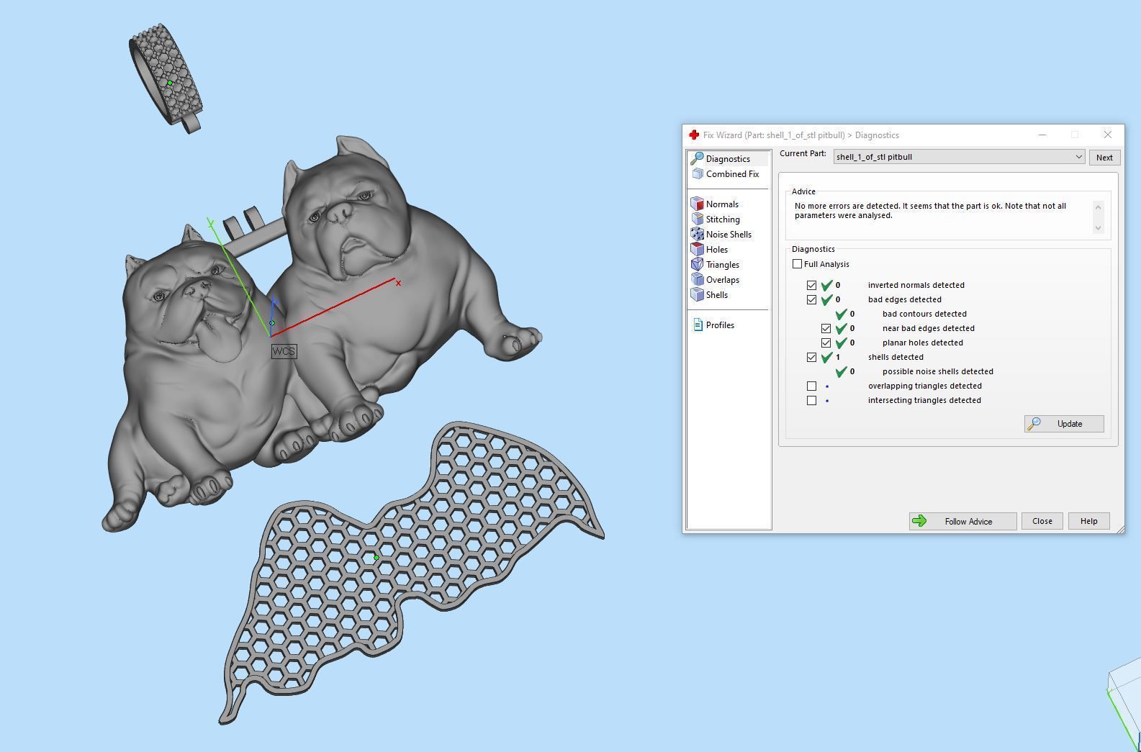1141x752 pixels.
Task: Open the Current Part dropdown
Action: point(959,157)
